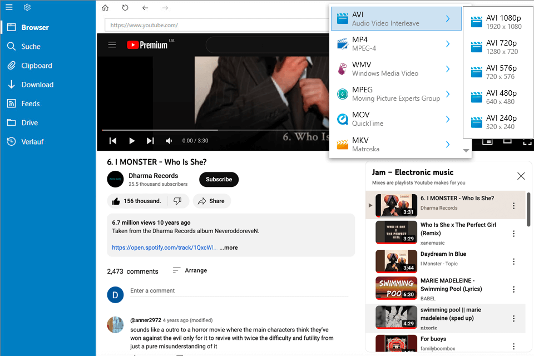The width and height of the screenshot is (534, 356).
Task: Navigate back with the left arrow
Action: [x=145, y=8]
